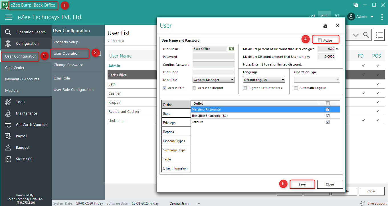Open the Central Store dropdown arrow
This screenshot has height=206, width=388.
point(199,204)
